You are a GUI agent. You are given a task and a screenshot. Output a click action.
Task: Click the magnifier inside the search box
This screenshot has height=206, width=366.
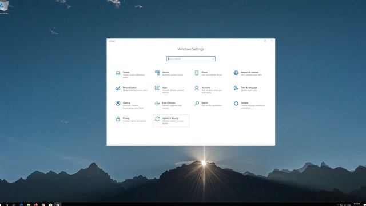pyautogui.click(x=213, y=58)
